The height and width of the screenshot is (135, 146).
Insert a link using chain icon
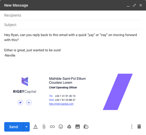tap(52, 127)
